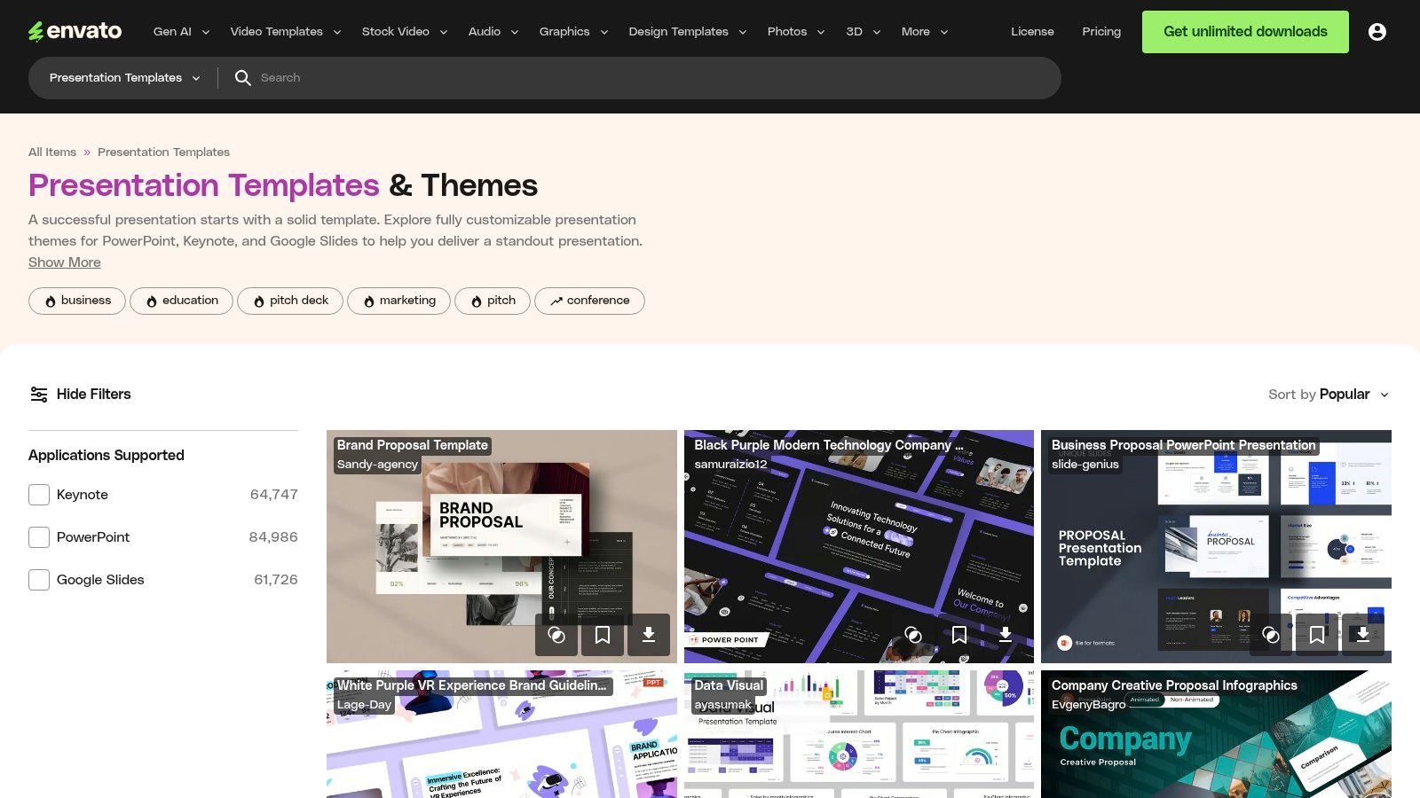
Task: Select the conference tag chip
Action: coord(589,301)
